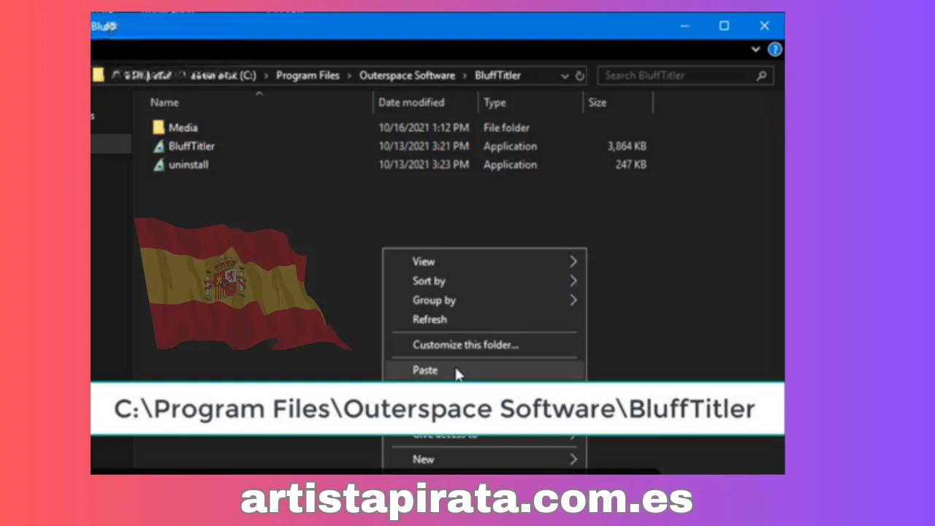Image resolution: width=935 pixels, height=526 pixels.
Task: Click the File folder type cell
Action: tap(506, 127)
